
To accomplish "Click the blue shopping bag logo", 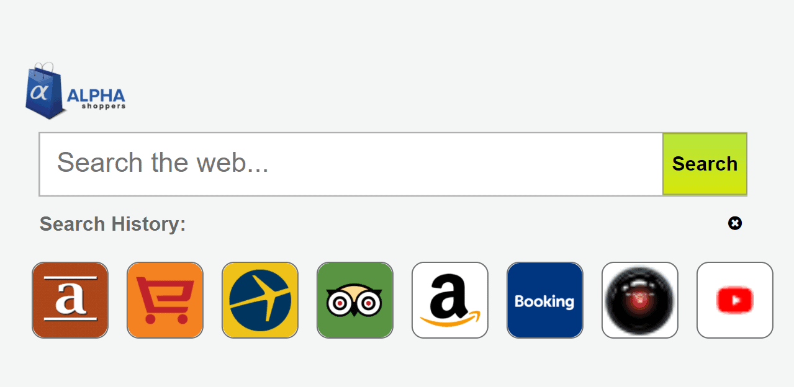I will (46, 91).
